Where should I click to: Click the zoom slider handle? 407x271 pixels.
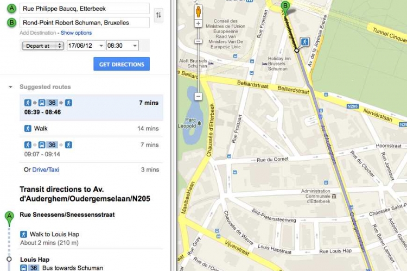(x=198, y=41)
